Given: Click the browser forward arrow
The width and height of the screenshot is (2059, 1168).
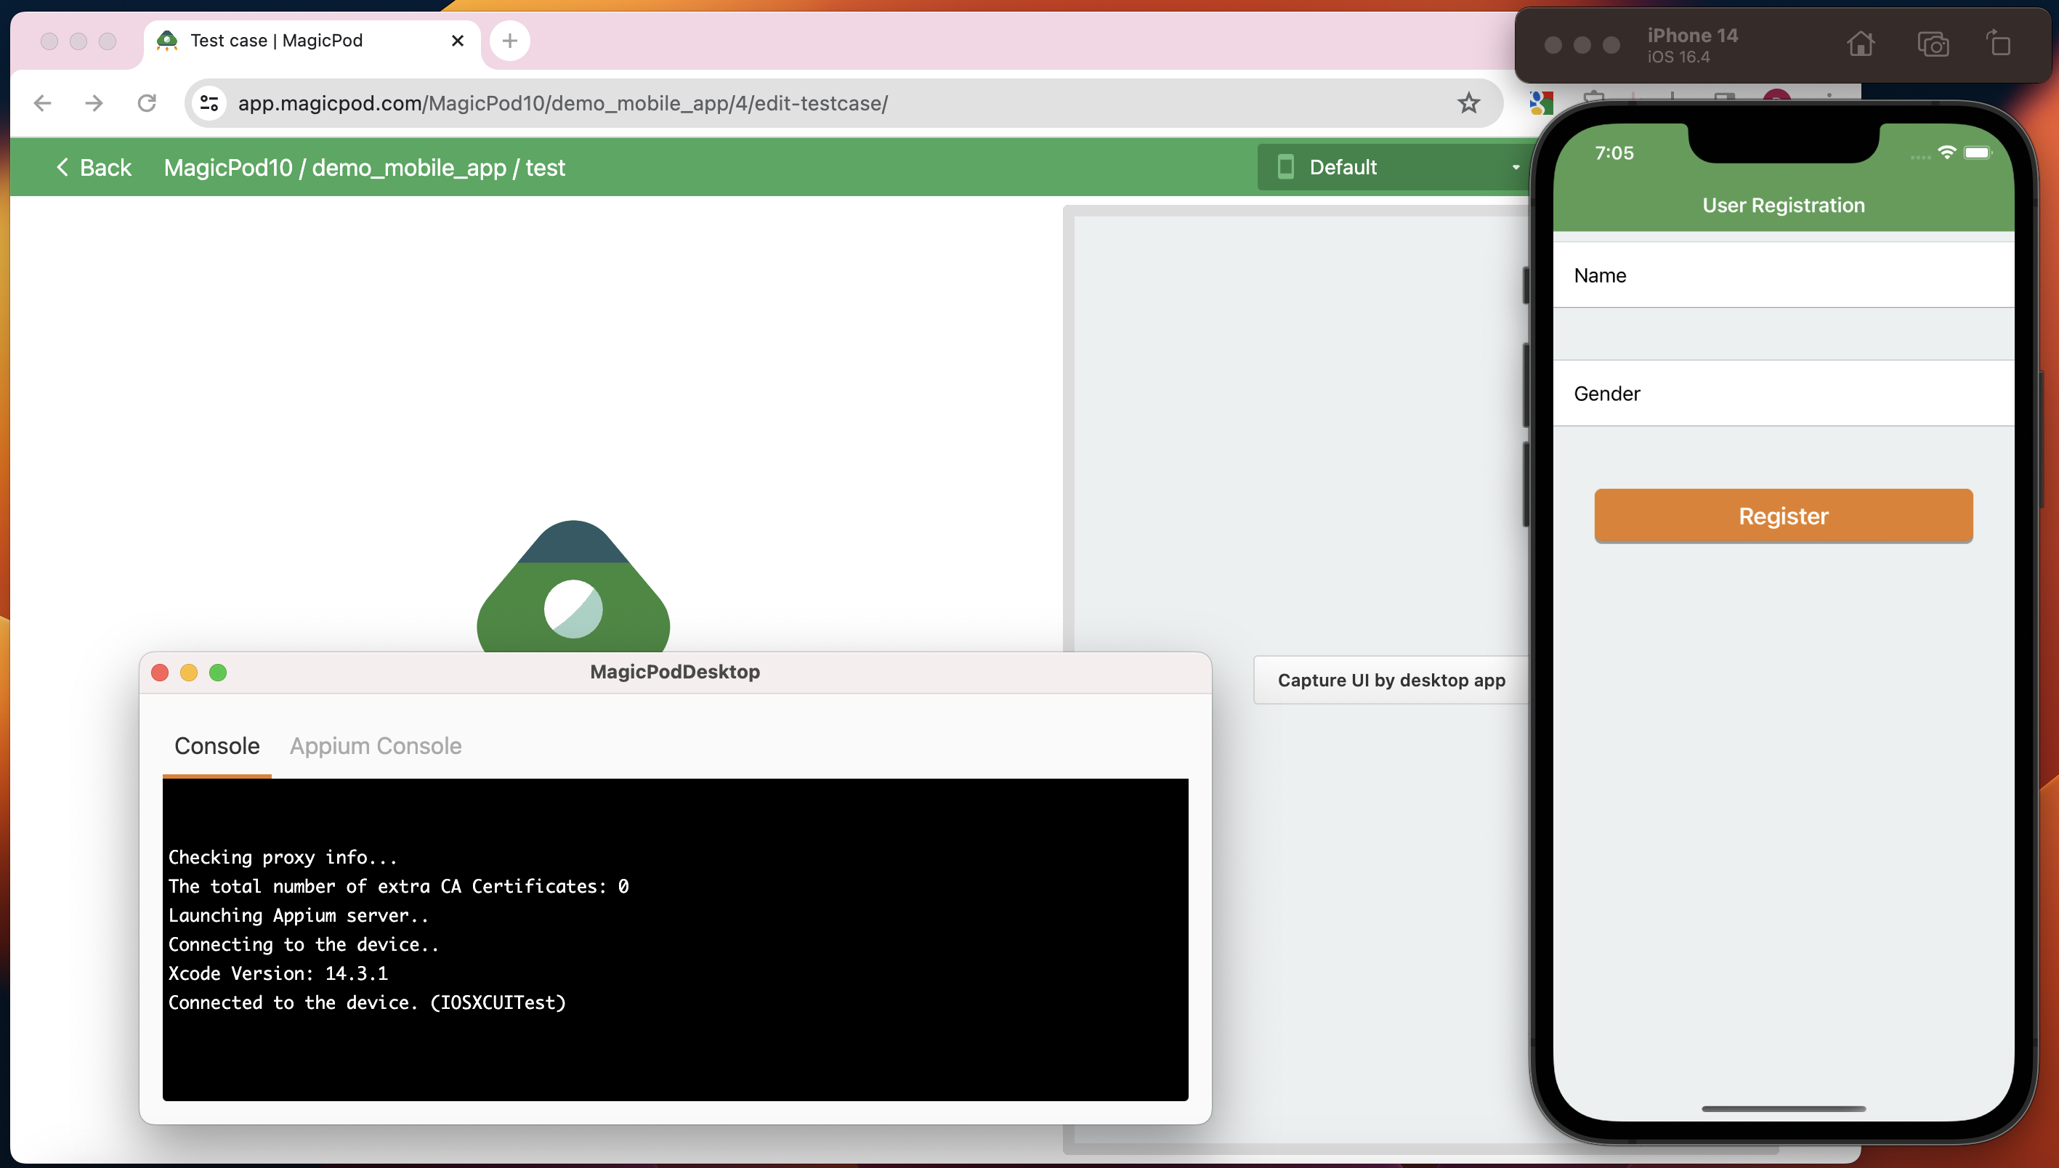Looking at the screenshot, I should coord(94,102).
